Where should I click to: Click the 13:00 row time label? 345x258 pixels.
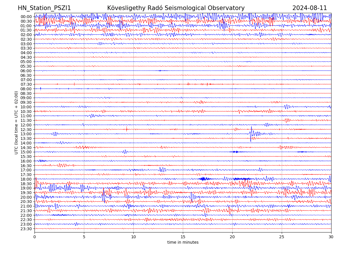tap(26, 134)
